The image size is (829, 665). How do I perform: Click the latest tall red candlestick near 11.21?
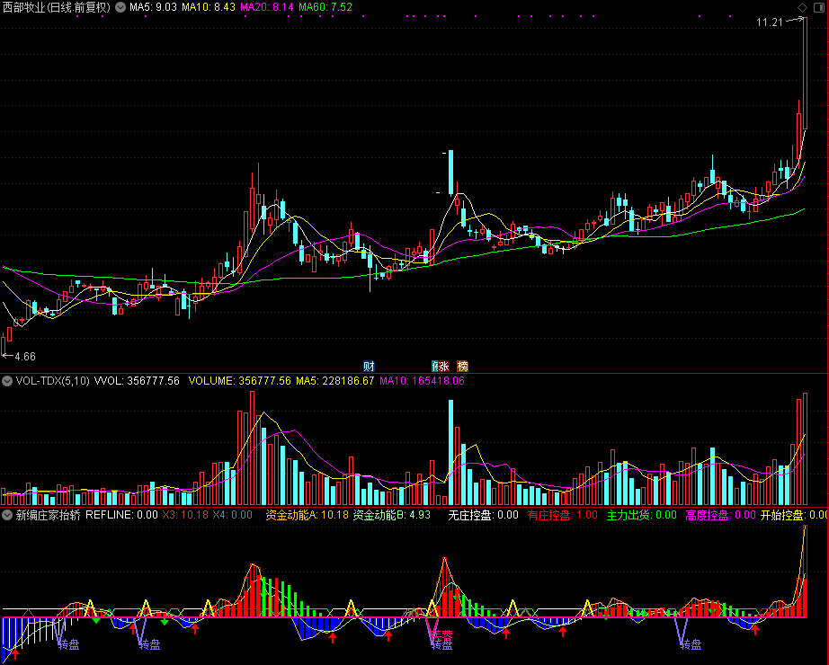pyautogui.click(x=806, y=73)
